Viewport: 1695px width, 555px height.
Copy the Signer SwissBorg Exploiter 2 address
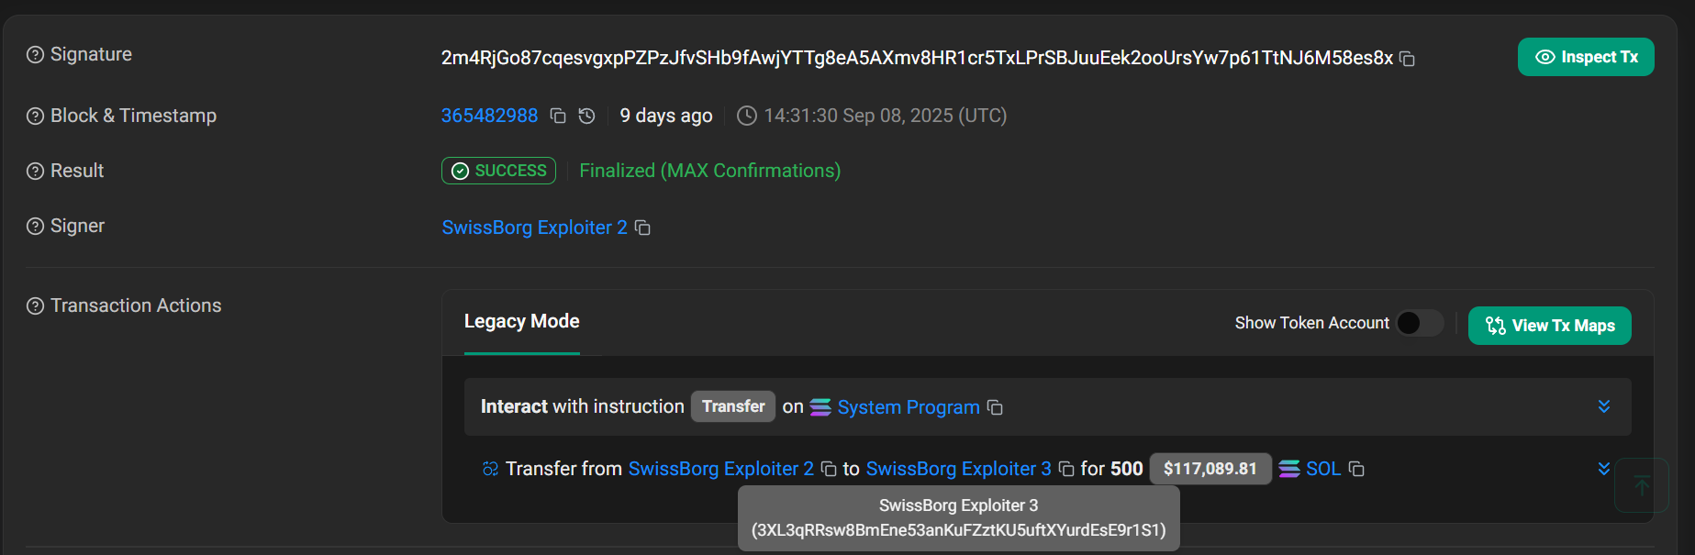[643, 228]
